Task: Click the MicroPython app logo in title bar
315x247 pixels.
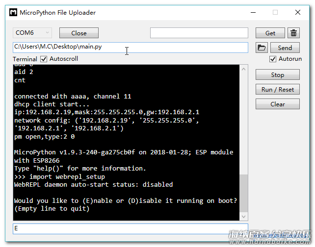Action: tap(13, 12)
